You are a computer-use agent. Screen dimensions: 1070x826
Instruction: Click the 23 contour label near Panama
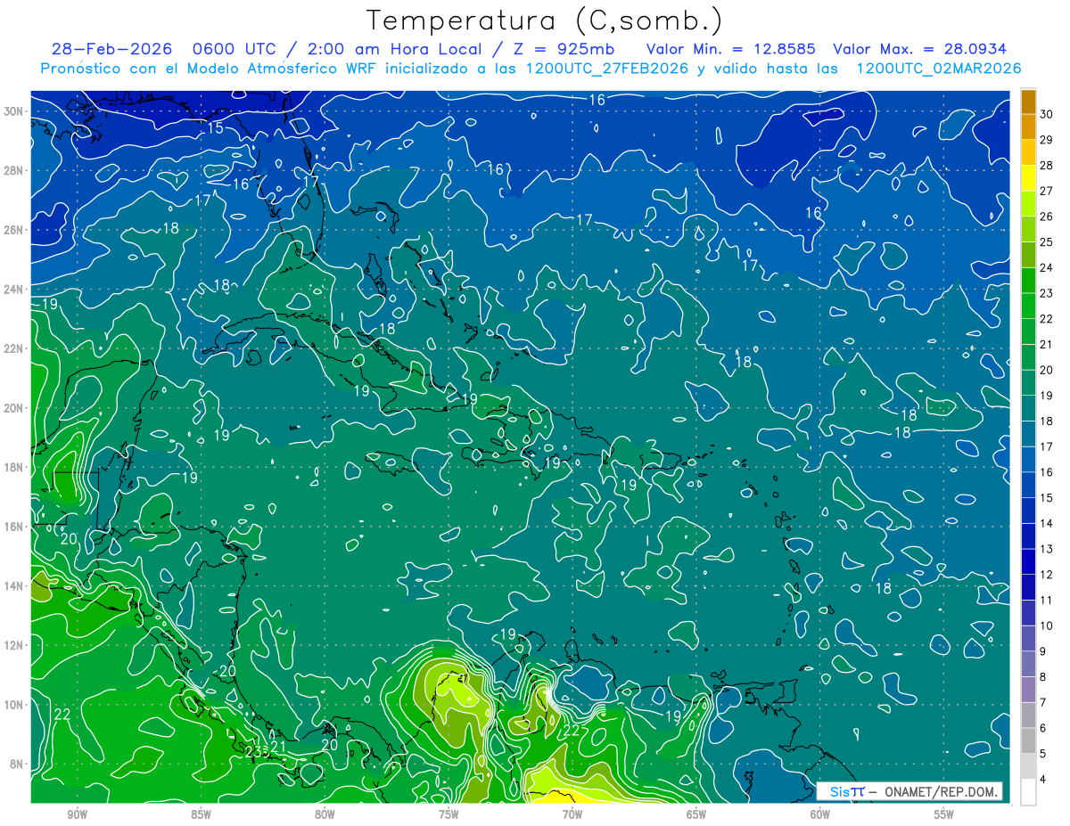[x=256, y=751]
